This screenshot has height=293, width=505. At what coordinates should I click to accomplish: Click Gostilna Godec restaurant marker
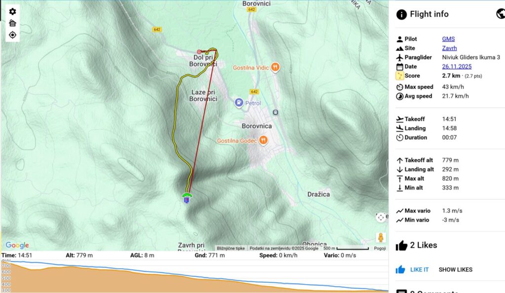264,141
